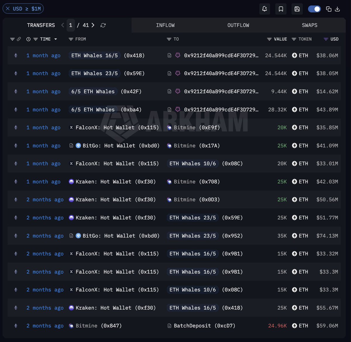
Task: Click the Kraken icon in the $55.67M row
Action: click(71, 308)
